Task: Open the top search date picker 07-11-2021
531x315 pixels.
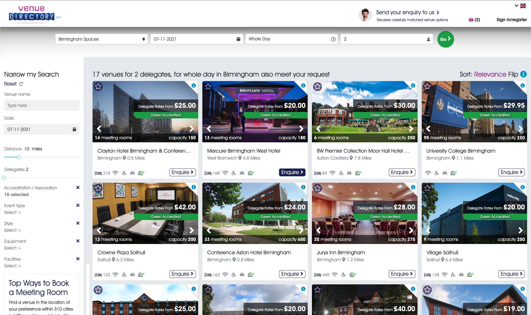Action: (197, 39)
